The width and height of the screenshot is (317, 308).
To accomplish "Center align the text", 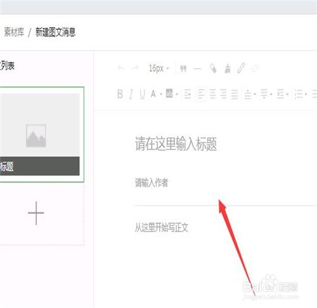I will (212, 94).
